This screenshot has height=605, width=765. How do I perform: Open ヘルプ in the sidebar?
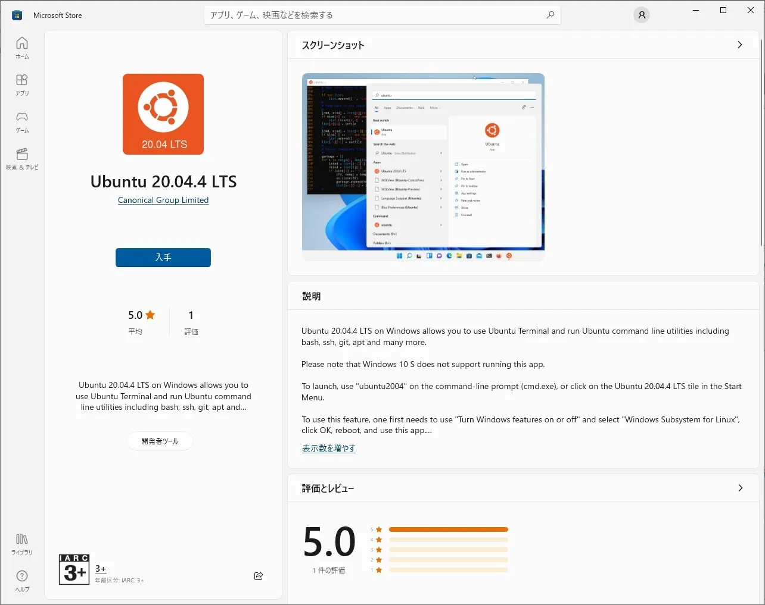coord(22,581)
